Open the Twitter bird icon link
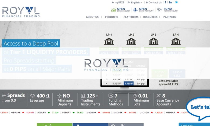This screenshot has width=210, height=126. pos(176,2)
